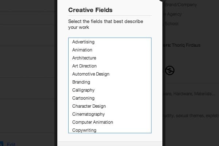Screen dimensions: 219x146
Task: Select Automotive Design list entry
Action: (x=110, y=74)
